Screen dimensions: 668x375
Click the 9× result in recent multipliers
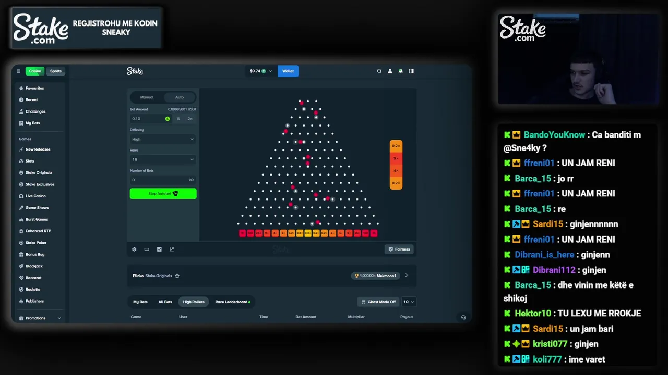click(x=396, y=158)
